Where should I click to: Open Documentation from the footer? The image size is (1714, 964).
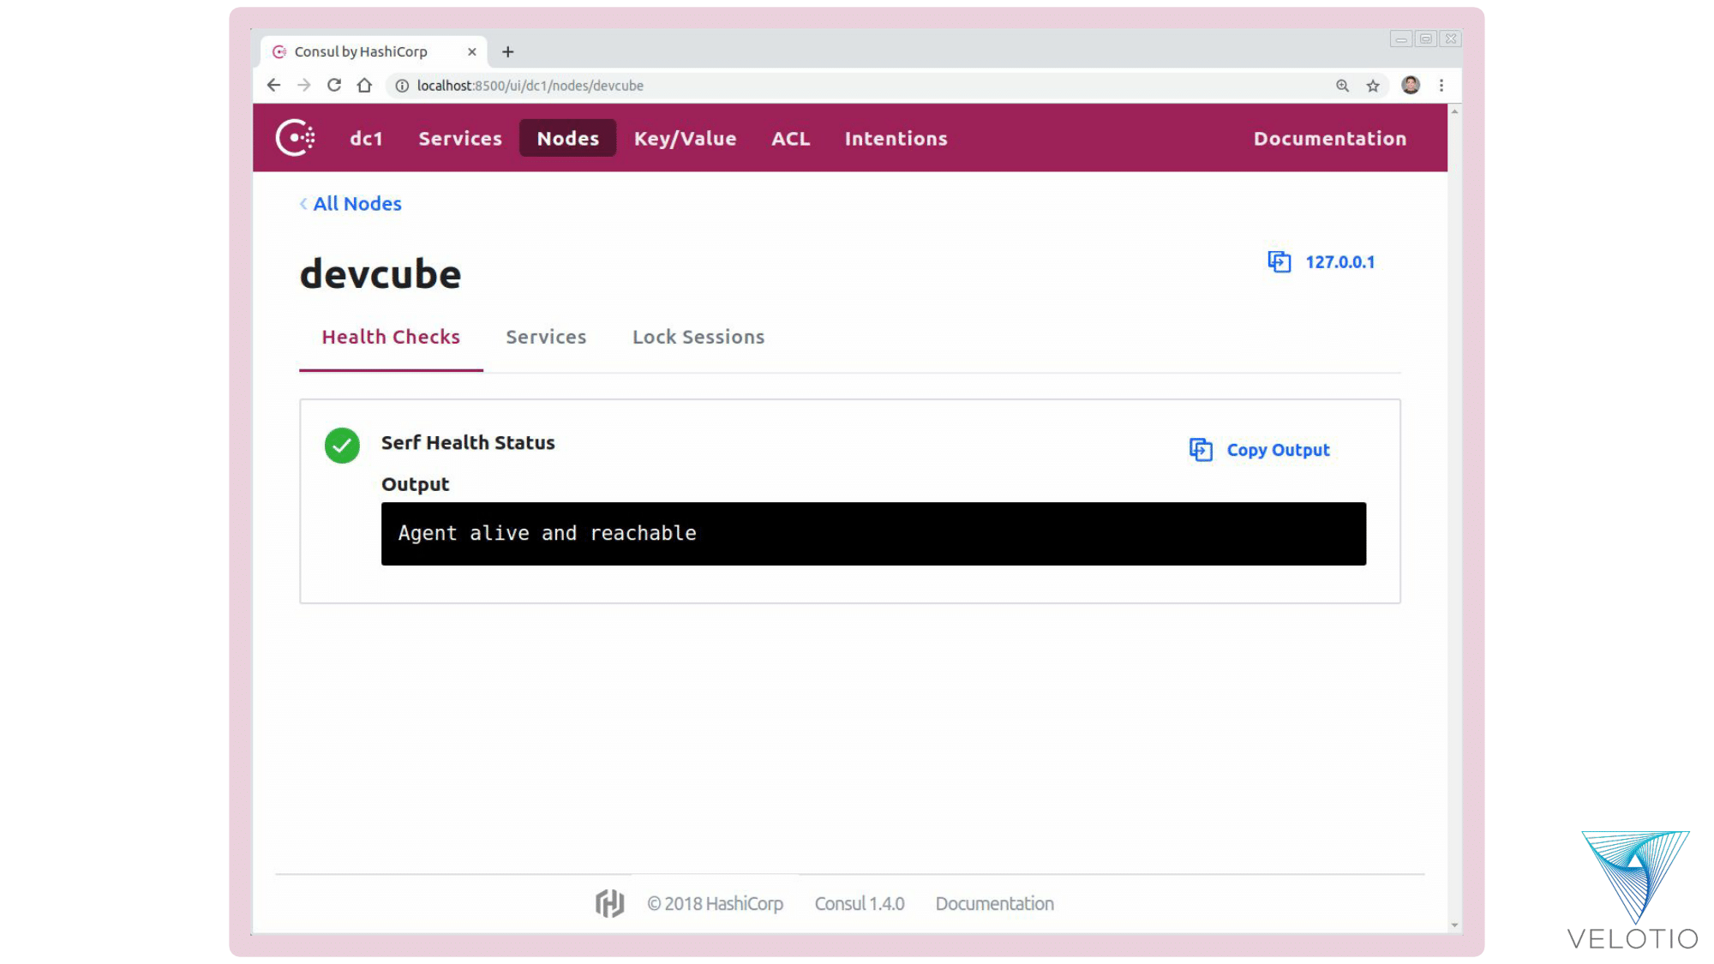(x=994, y=903)
